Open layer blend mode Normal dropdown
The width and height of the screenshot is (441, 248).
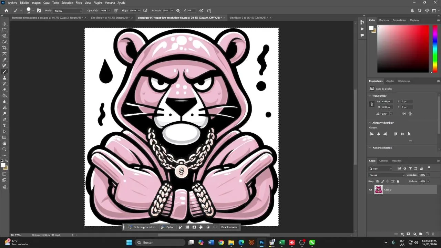coord(387,175)
